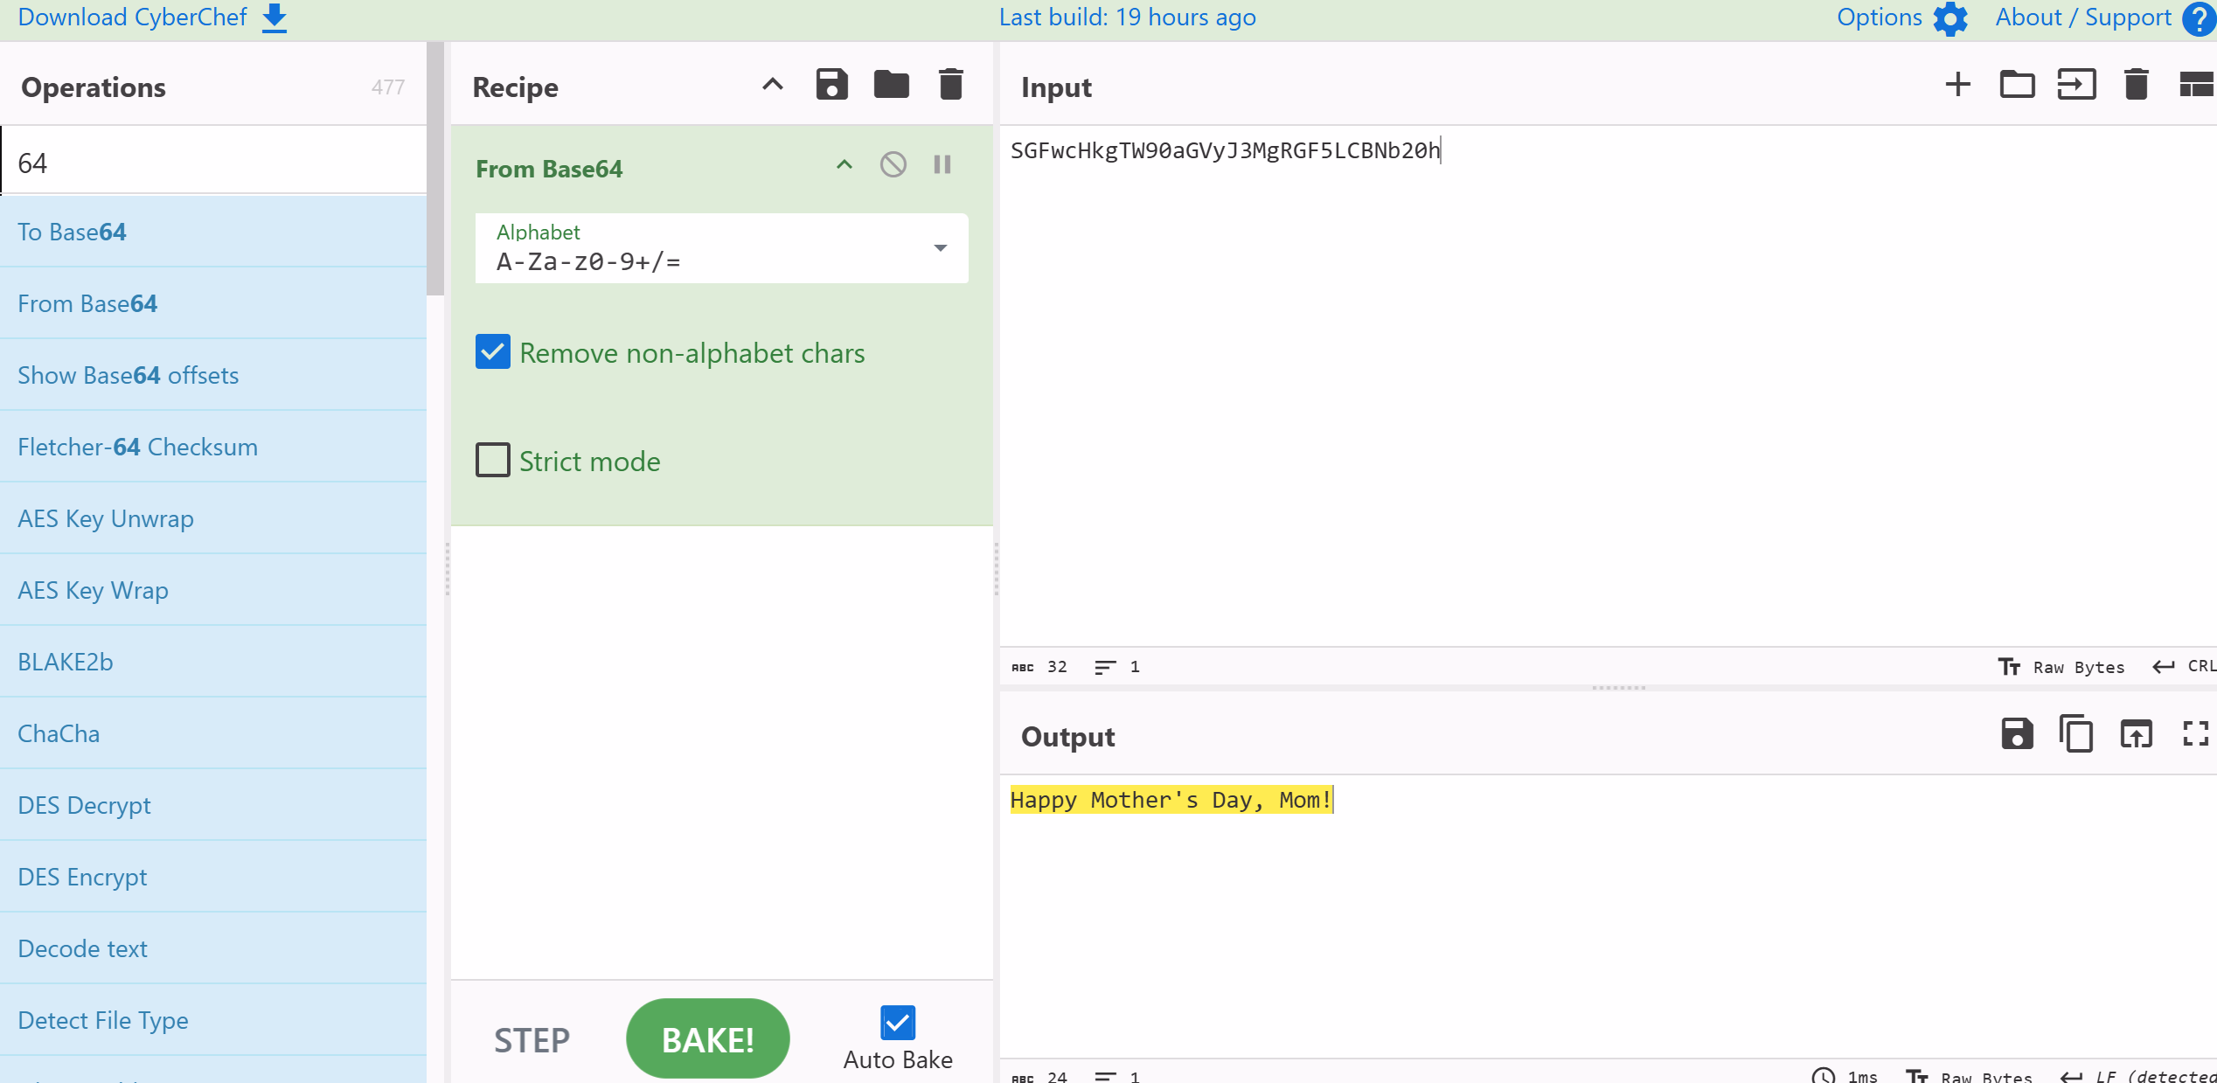Save the recipe with the floppy icon

click(x=831, y=85)
